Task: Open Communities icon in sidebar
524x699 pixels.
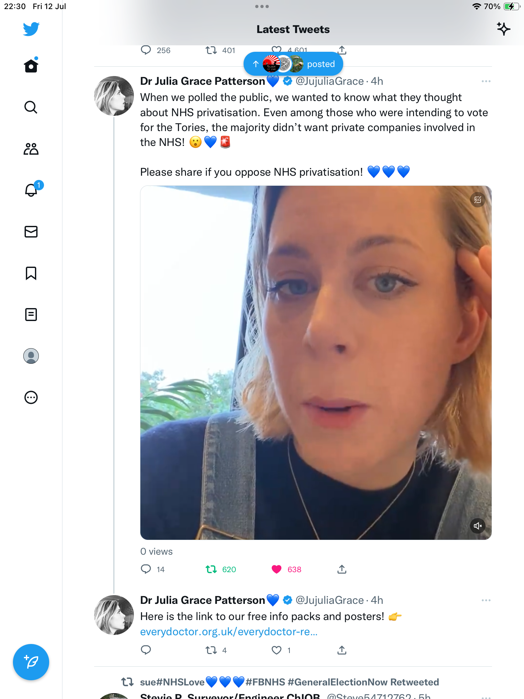Action: [31, 149]
